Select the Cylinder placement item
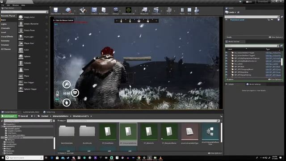Viewport: 286px width, 161px height. point(33,63)
